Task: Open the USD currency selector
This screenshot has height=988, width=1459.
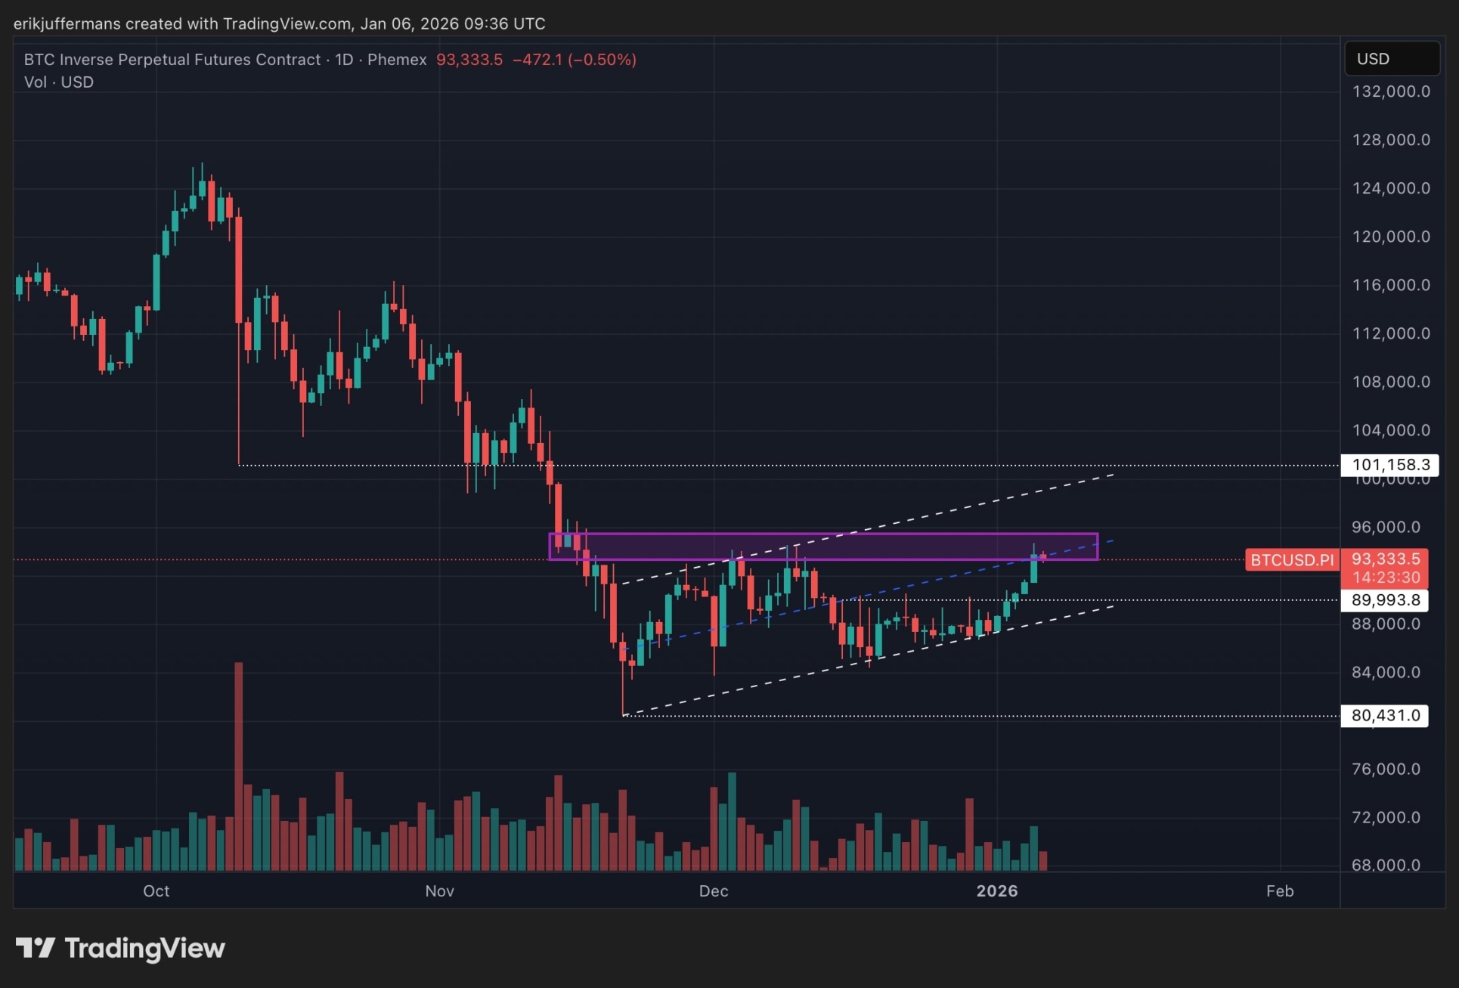Action: point(1391,59)
